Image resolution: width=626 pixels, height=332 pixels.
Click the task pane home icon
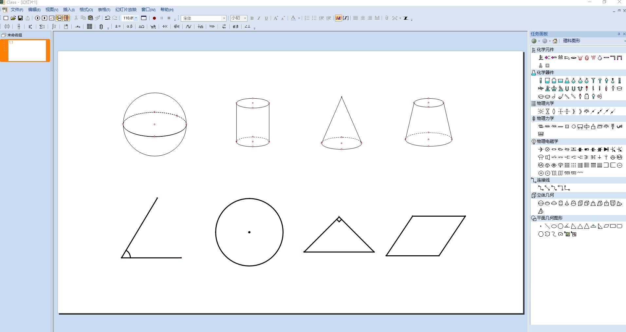[555, 41]
